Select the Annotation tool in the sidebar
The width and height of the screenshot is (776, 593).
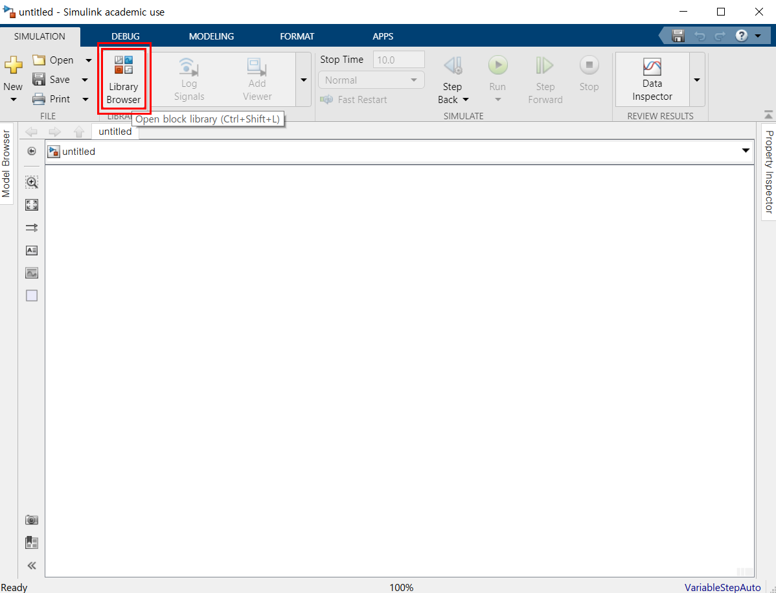[31, 250]
